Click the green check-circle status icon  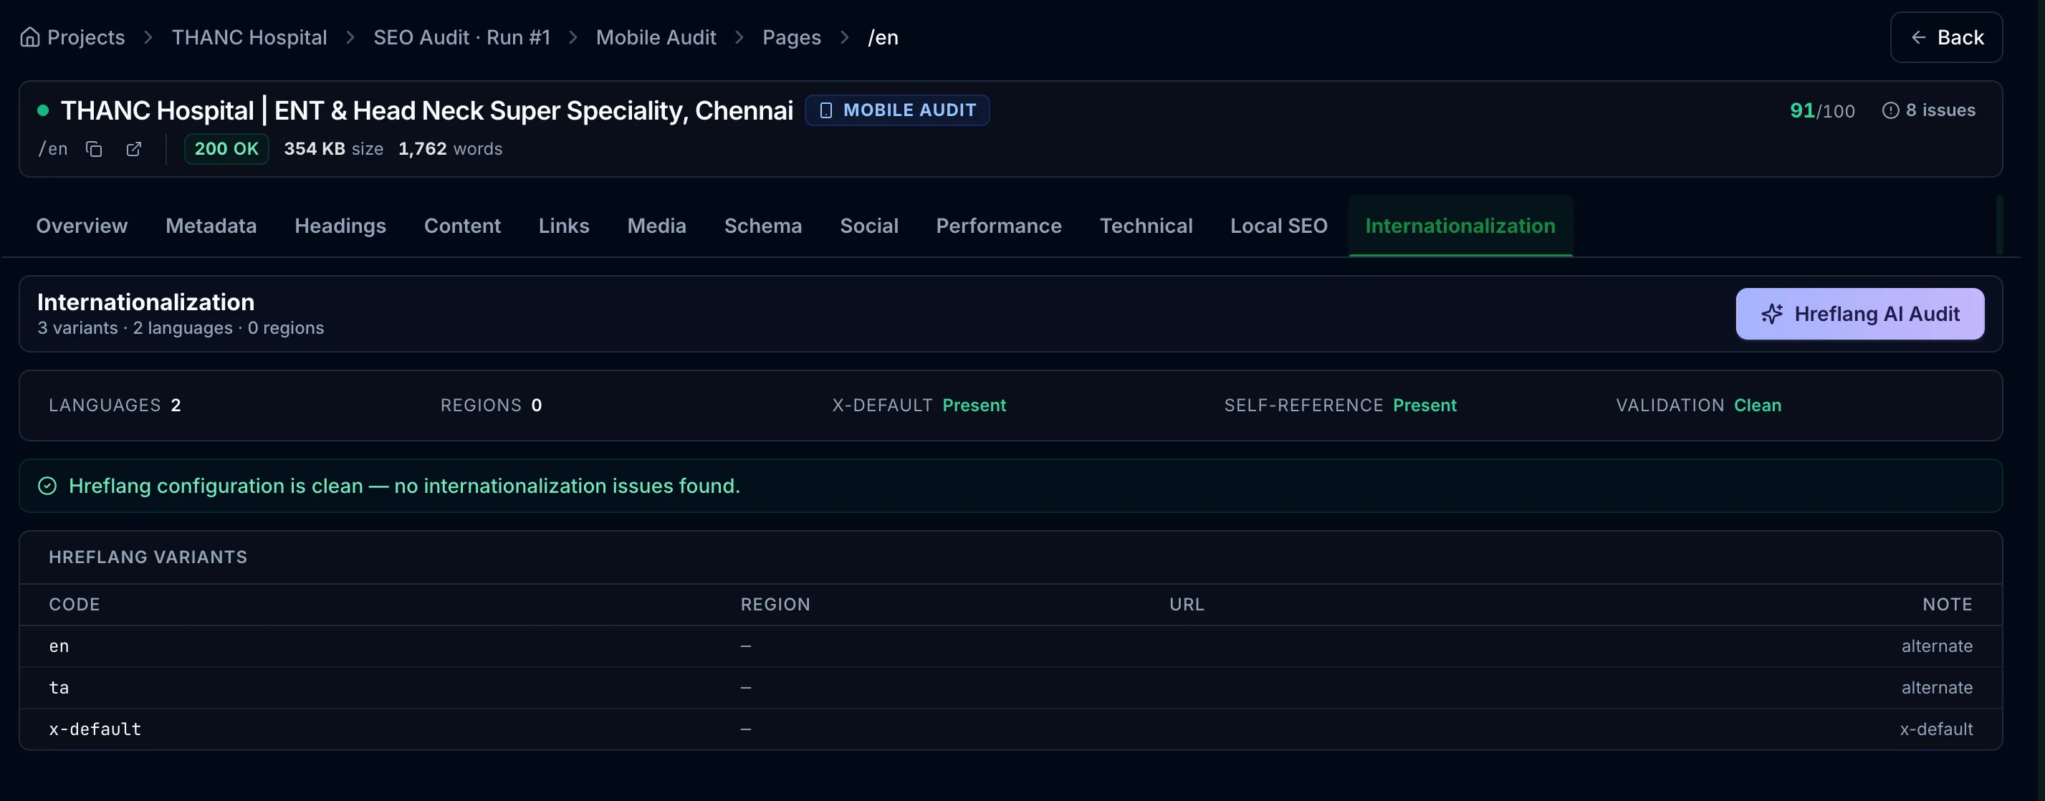47,486
